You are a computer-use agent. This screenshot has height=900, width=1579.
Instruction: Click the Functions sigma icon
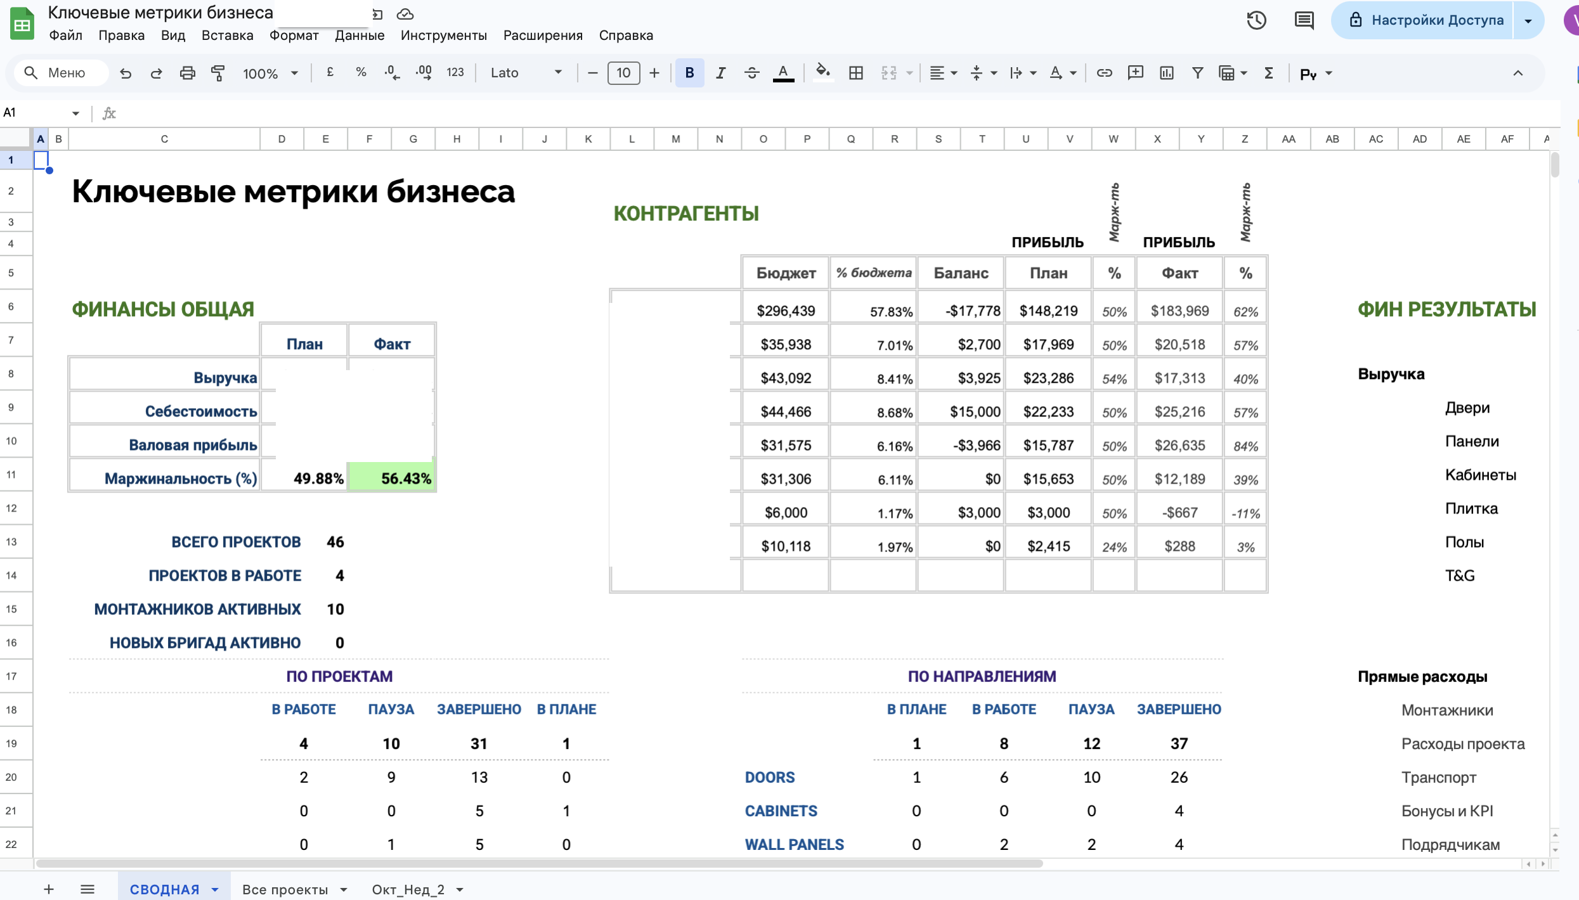pyautogui.click(x=1268, y=73)
